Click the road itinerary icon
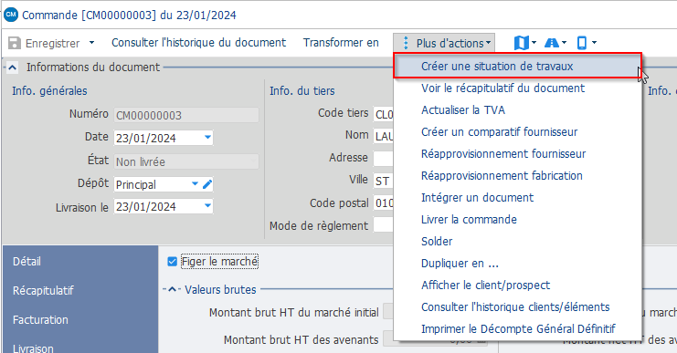 tap(551, 43)
